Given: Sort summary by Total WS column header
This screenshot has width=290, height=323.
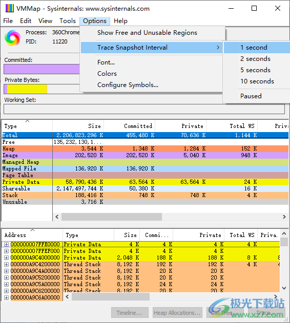Looking at the screenshot, I should click(x=232, y=126).
